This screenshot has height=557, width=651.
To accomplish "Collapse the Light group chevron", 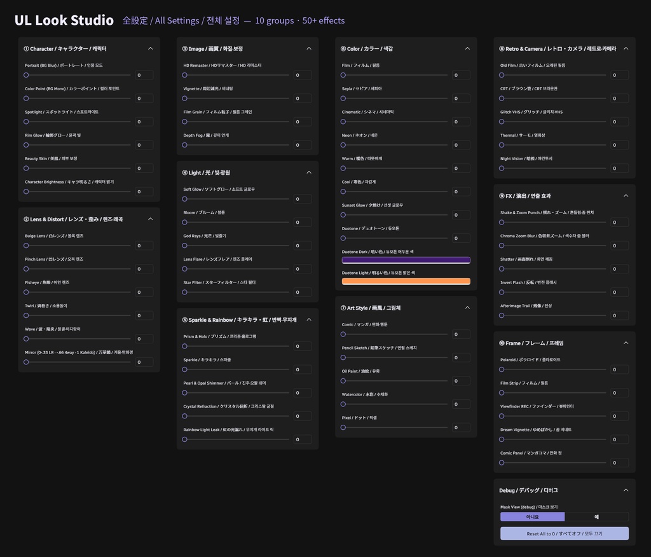I will 309,172.
